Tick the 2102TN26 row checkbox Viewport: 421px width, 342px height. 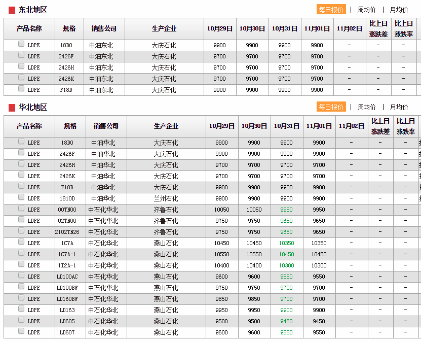[21, 231]
